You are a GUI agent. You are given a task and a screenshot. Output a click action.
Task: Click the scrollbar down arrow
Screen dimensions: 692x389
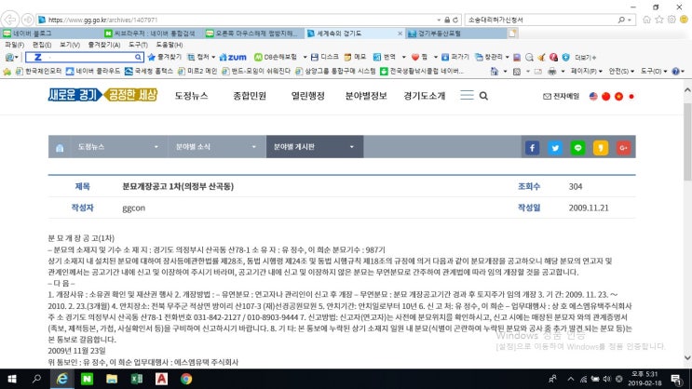pyautogui.click(x=687, y=357)
